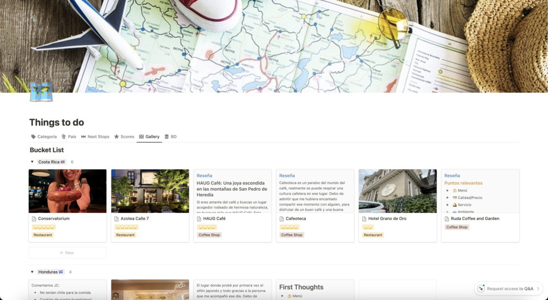The height and width of the screenshot is (300, 548).
Task: Collapse the Costa Rica group
Action: 32,162
